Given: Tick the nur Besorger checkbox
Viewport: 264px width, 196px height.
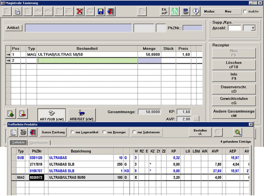Looking at the screenshot, I should tap(104, 132).
